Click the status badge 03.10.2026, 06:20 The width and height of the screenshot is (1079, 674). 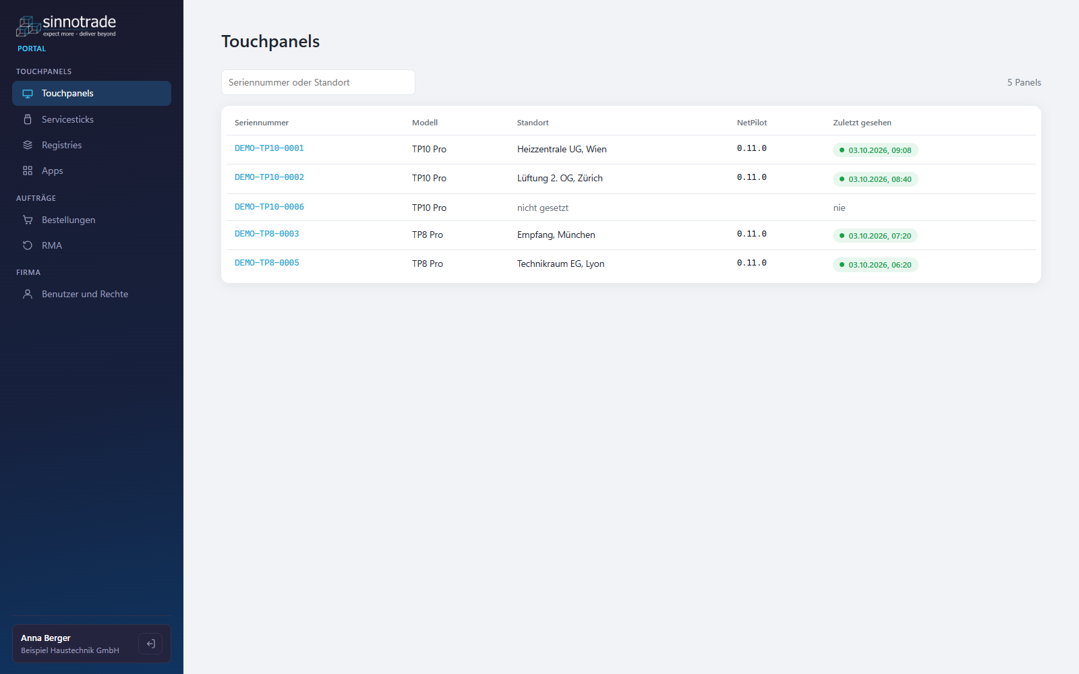click(875, 265)
